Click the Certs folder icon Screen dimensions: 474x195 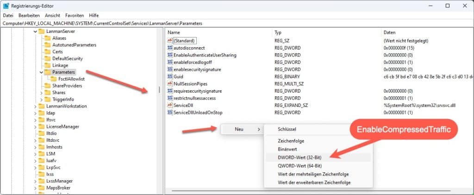coord(48,52)
